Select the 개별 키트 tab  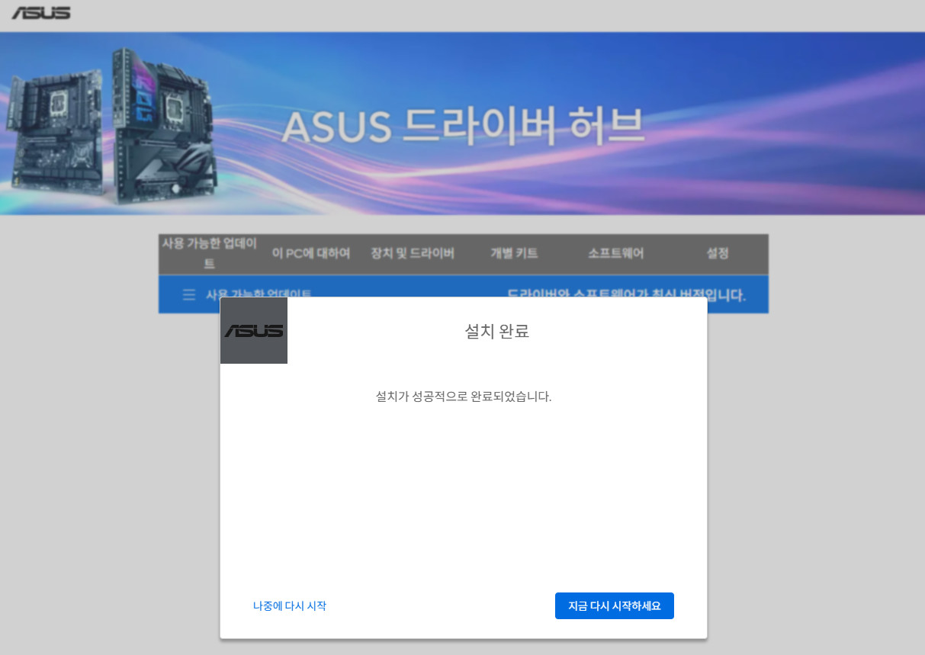coord(514,253)
